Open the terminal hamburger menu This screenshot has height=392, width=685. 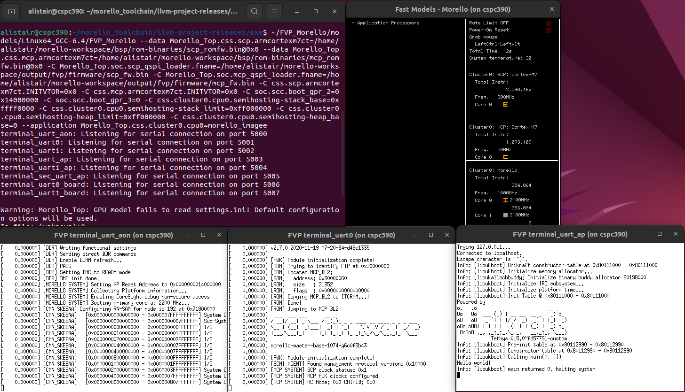(274, 11)
